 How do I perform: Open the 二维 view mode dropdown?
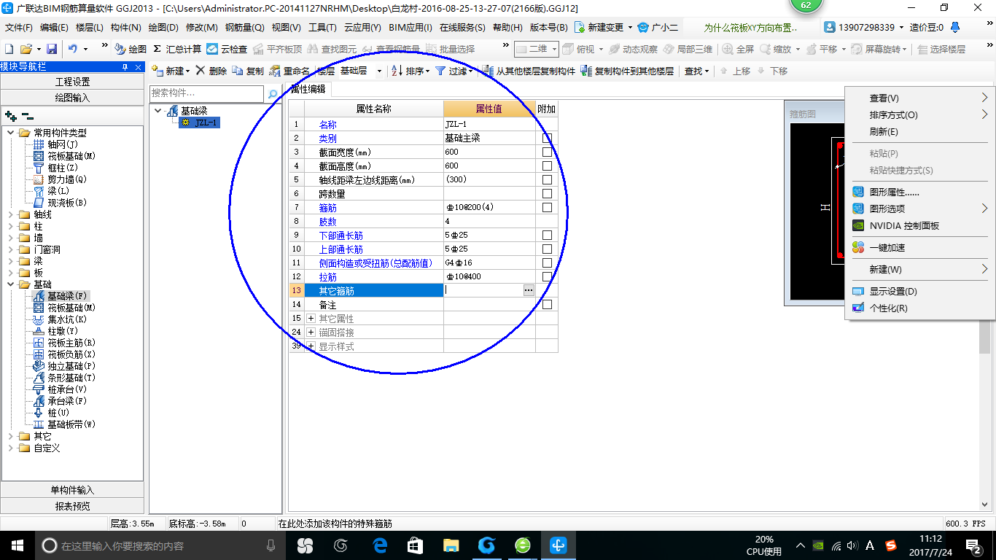tap(554, 49)
